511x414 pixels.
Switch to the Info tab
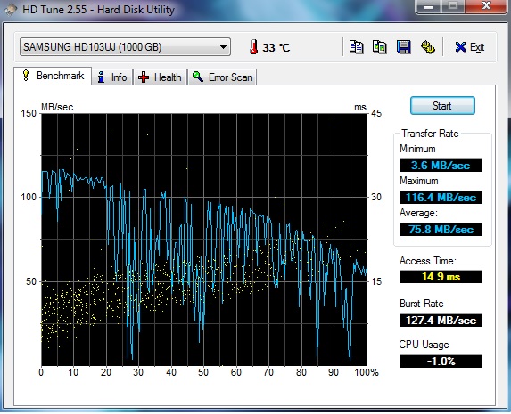[x=112, y=77]
